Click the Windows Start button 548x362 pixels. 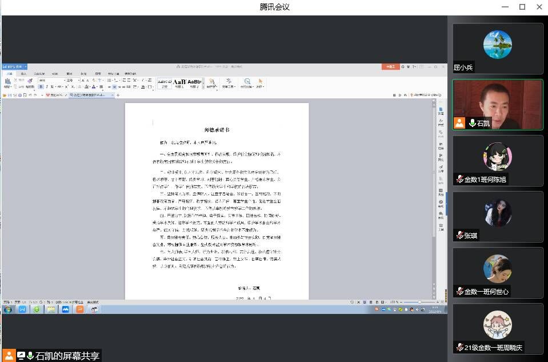tap(9, 309)
